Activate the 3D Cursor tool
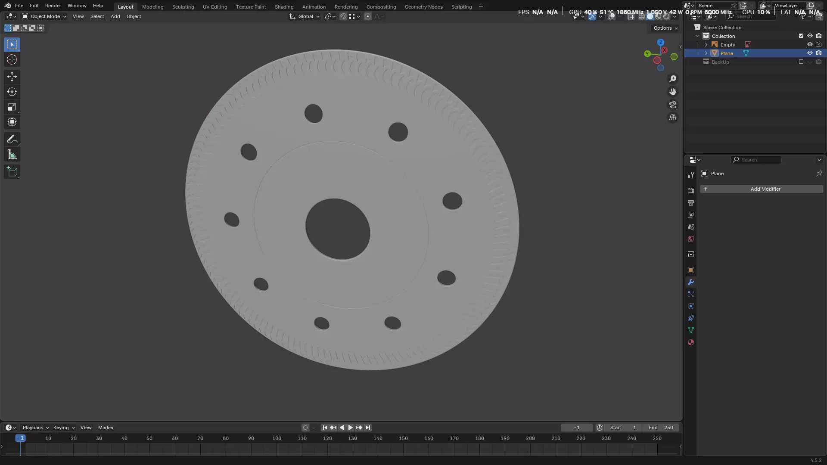The width and height of the screenshot is (827, 465). tap(12, 59)
